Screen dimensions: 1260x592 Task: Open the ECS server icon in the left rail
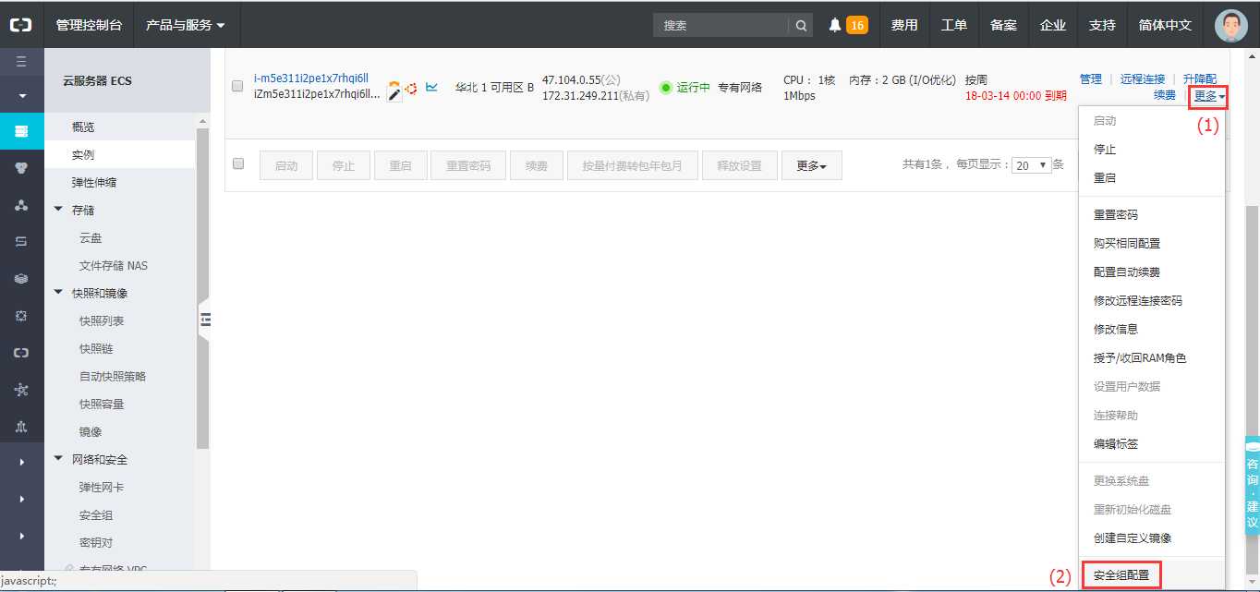click(x=21, y=131)
